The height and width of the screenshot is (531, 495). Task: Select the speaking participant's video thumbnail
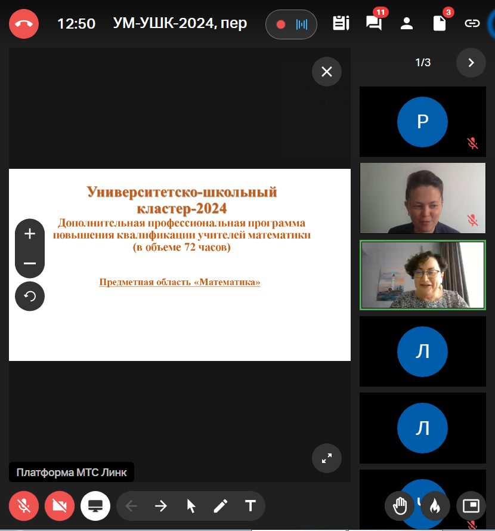[423, 275]
